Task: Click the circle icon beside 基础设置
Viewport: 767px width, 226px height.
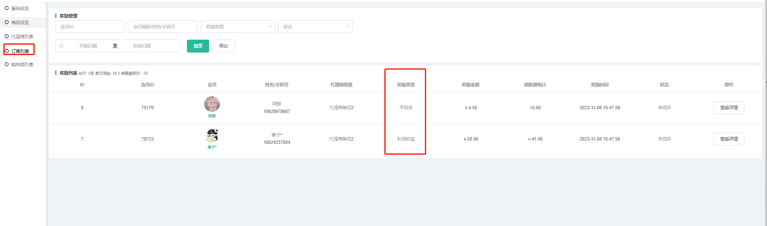Action: click(7, 8)
